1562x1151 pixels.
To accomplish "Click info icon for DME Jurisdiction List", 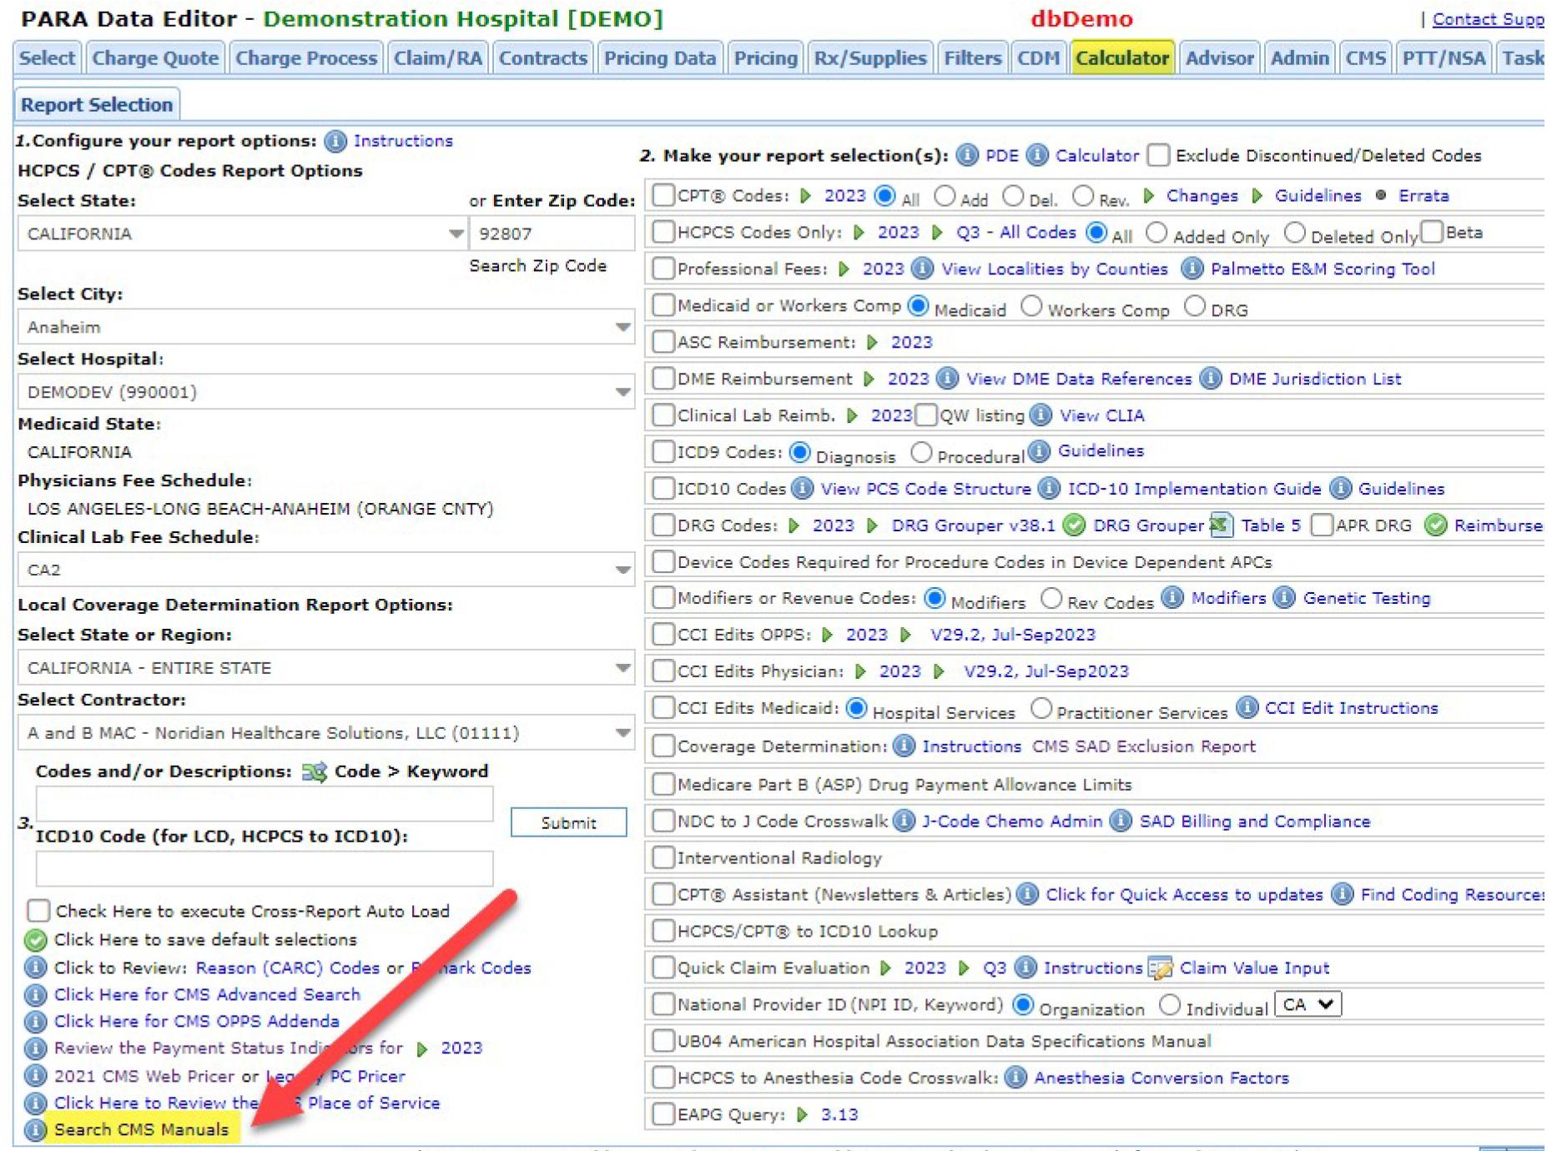I will click(1211, 379).
